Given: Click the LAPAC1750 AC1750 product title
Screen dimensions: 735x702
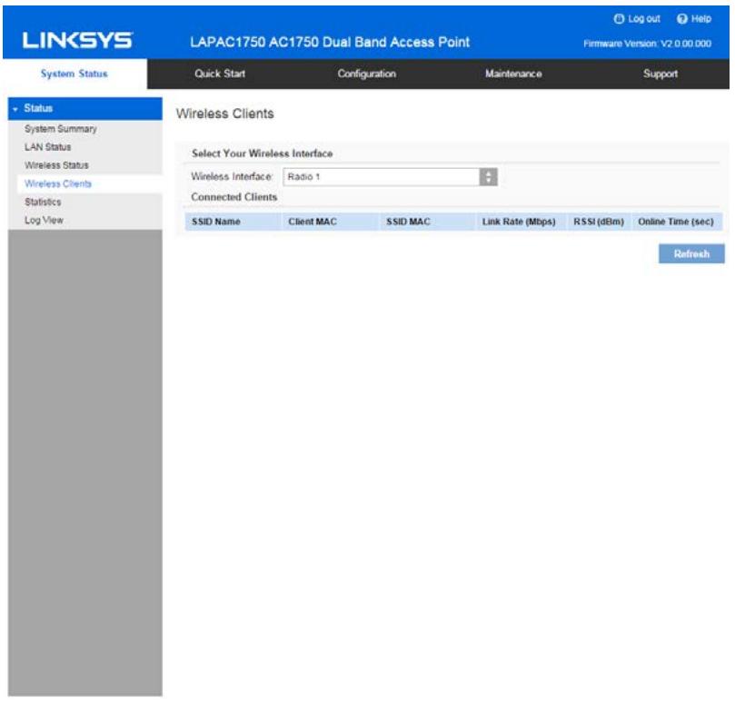Looking at the screenshot, I should click(330, 42).
